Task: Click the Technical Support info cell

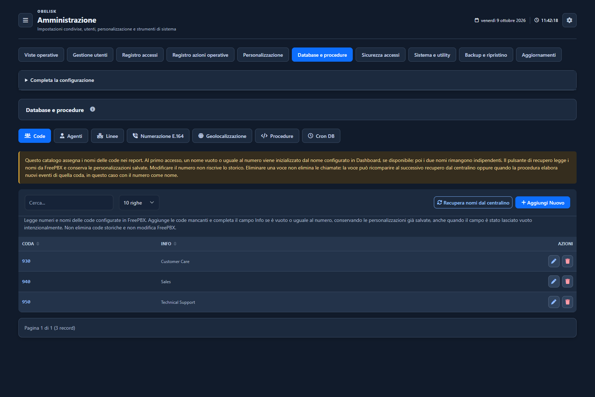Action: (x=178, y=302)
